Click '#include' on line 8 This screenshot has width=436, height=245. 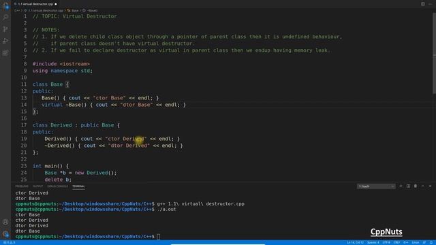pyautogui.click(x=44, y=64)
